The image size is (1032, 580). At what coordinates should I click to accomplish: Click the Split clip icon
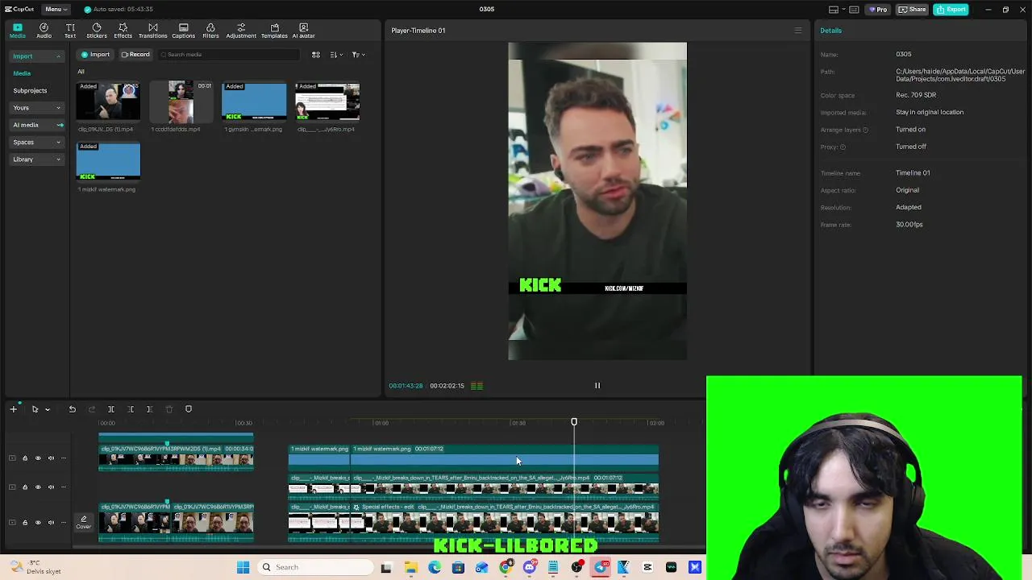click(x=111, y=409)
